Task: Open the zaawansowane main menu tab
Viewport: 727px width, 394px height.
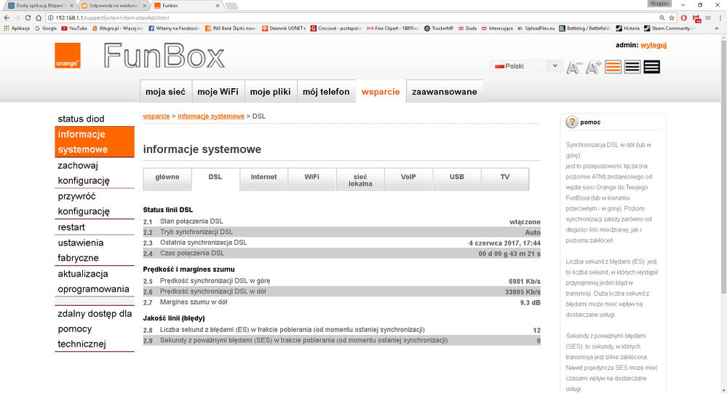Action: [444, 92]
